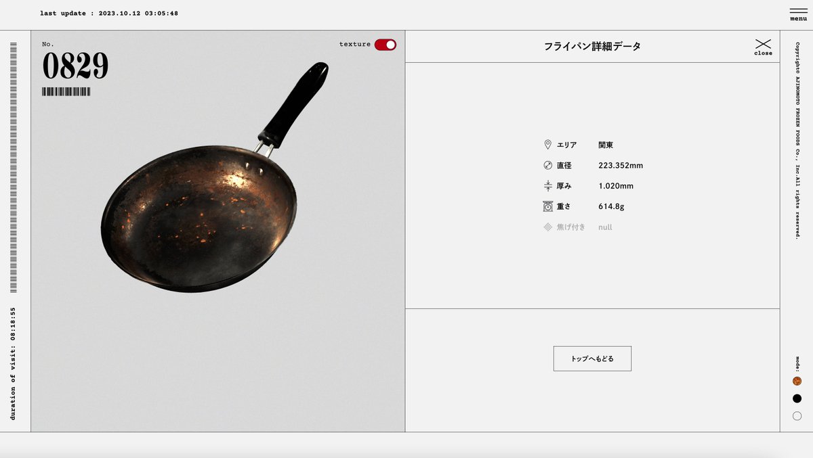Click the 重さ label
Viewport: 813px width, 458px height.
click(x=564, y=206)
